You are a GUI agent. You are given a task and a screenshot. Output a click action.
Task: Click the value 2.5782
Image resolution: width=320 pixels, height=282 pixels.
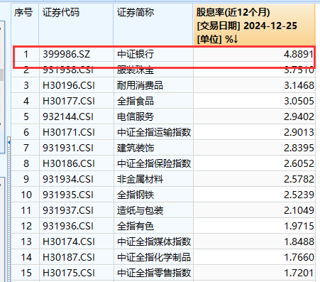(299, 179)
